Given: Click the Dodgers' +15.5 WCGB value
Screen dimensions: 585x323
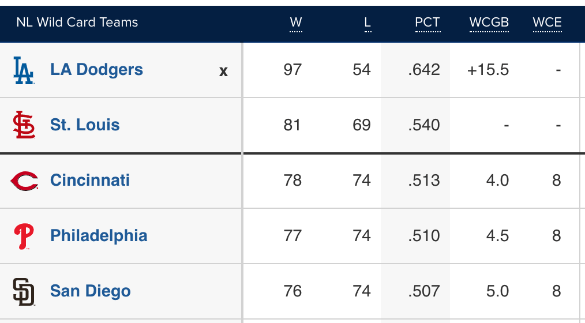Looking at the screenshot, I should (488, 70).
